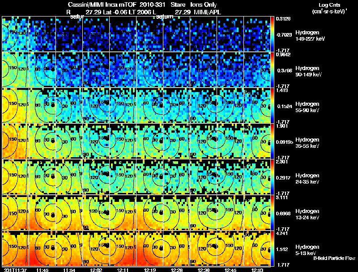Select the 12:19 time axis label
Viewport: 358px width, 272px height.
pos(150,270)
